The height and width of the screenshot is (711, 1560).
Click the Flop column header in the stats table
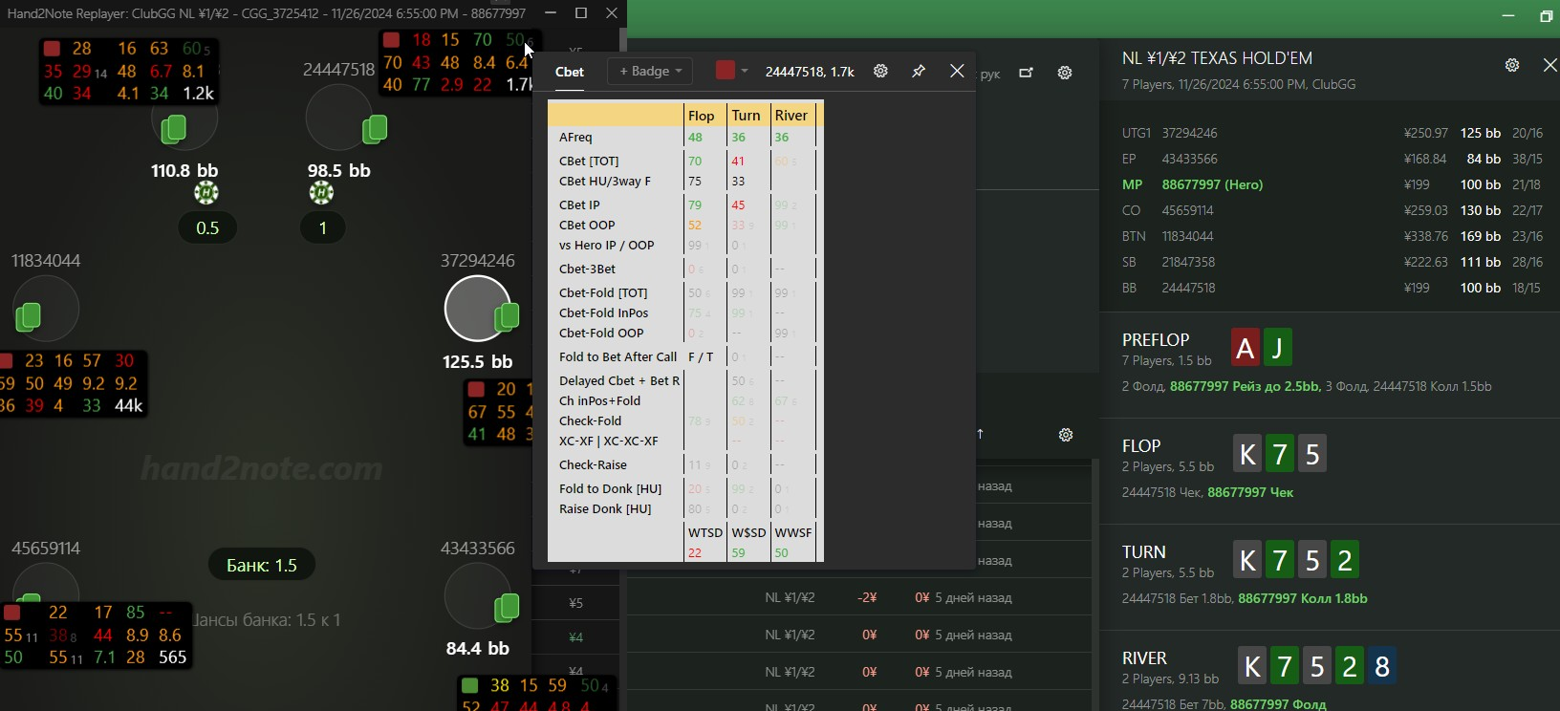click(x=702, y=116)
